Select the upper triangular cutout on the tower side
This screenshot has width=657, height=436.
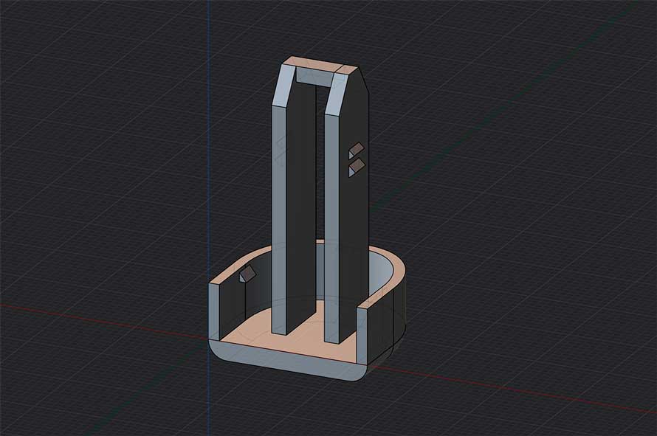(357, 150)
